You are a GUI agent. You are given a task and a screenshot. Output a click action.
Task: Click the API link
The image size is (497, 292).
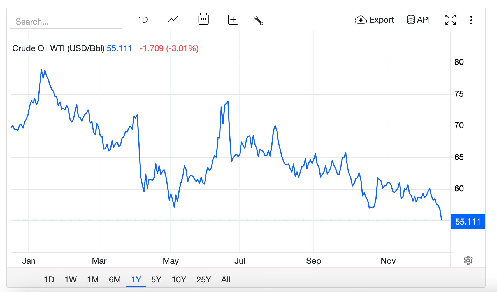[424, 20]
